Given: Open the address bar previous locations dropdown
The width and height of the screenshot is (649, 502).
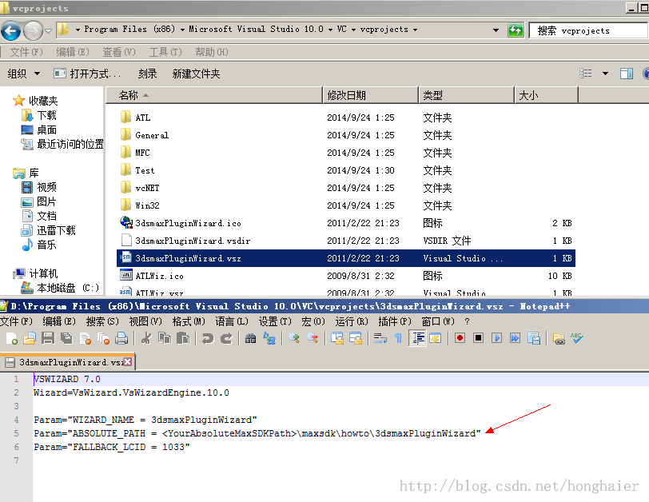Looking at the screenshot, I should (496, 30).
